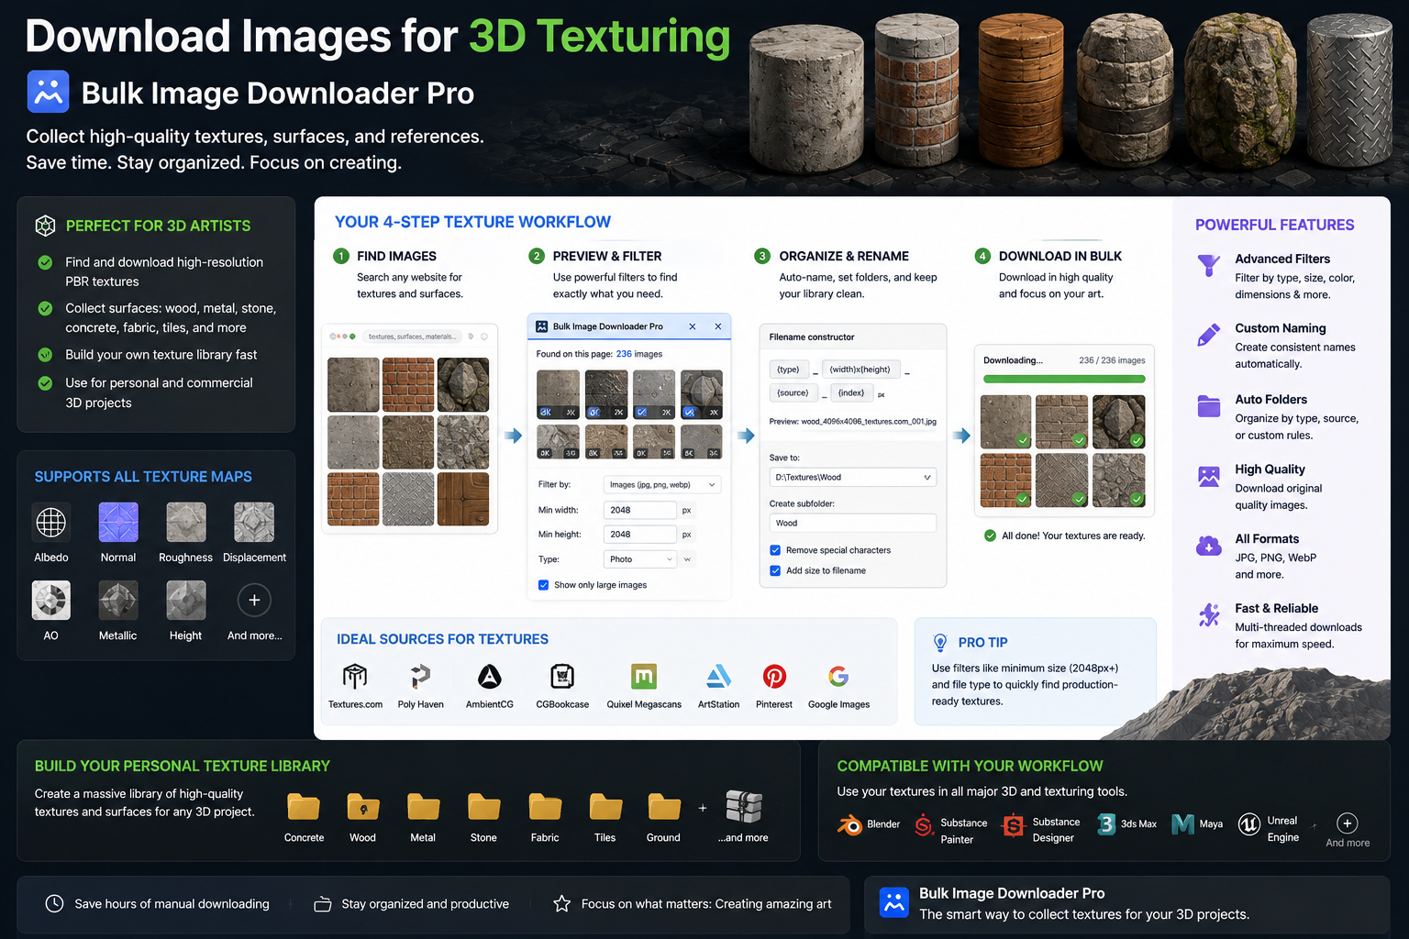Click the 'And more...' plus icon under texture maps
Viewport: 1409px width, 939px height.
tap(254, 601)
